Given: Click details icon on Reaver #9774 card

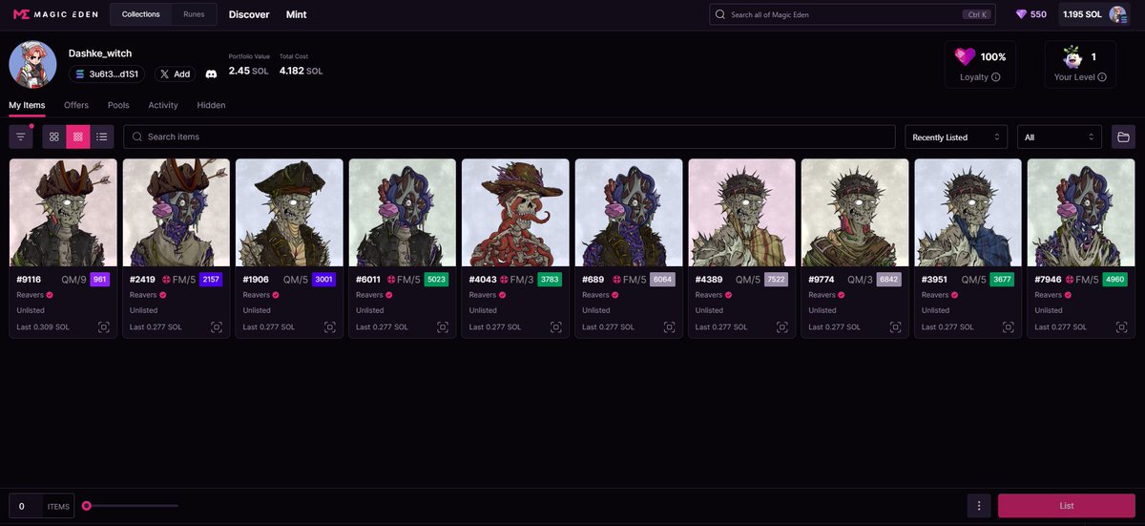Looking at the screenshot, I should click(x=895, y=326).
